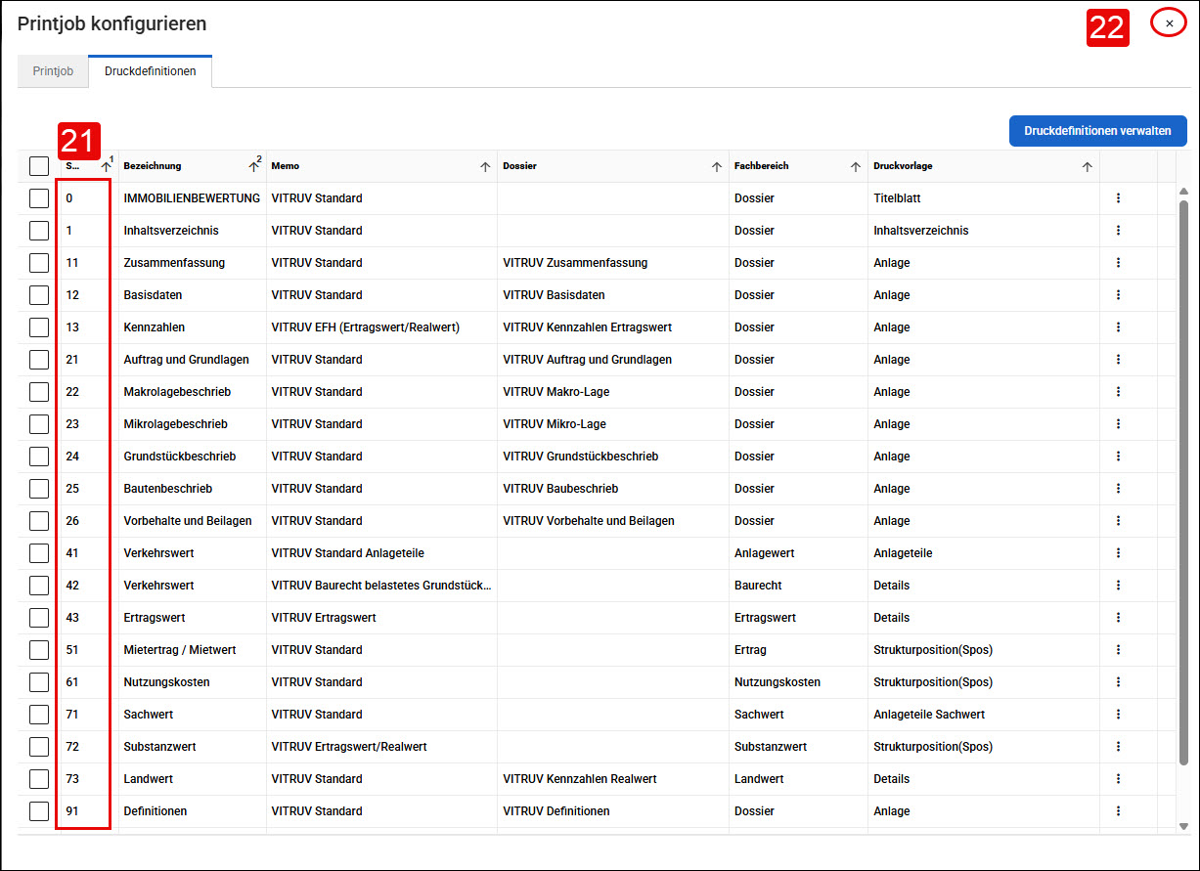The height and width of the screenshot is (871, 1200).
Task: Check the box for Zusammenfassung row 11
Action: [39, 263]
